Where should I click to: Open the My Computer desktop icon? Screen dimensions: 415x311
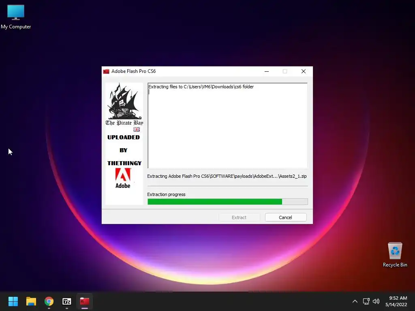coord(16,17)
